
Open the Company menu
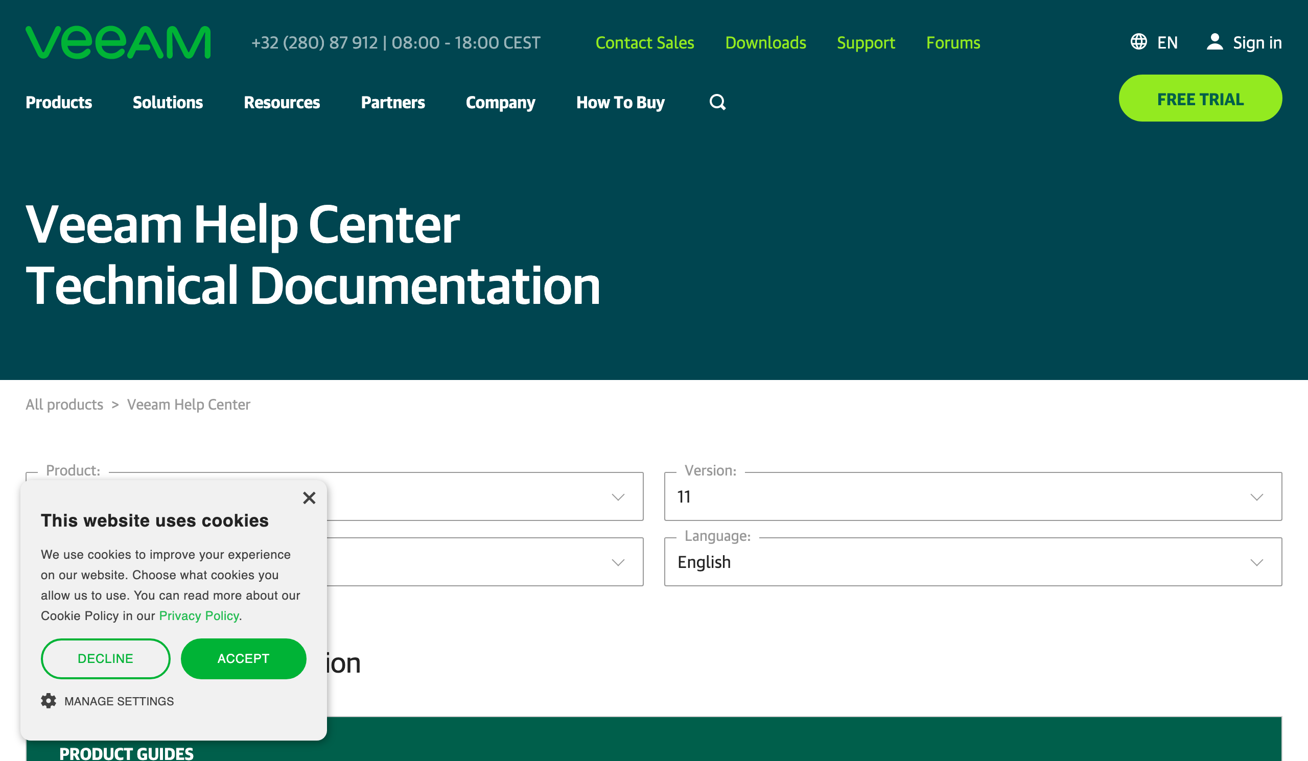click(x=500, y=102)
